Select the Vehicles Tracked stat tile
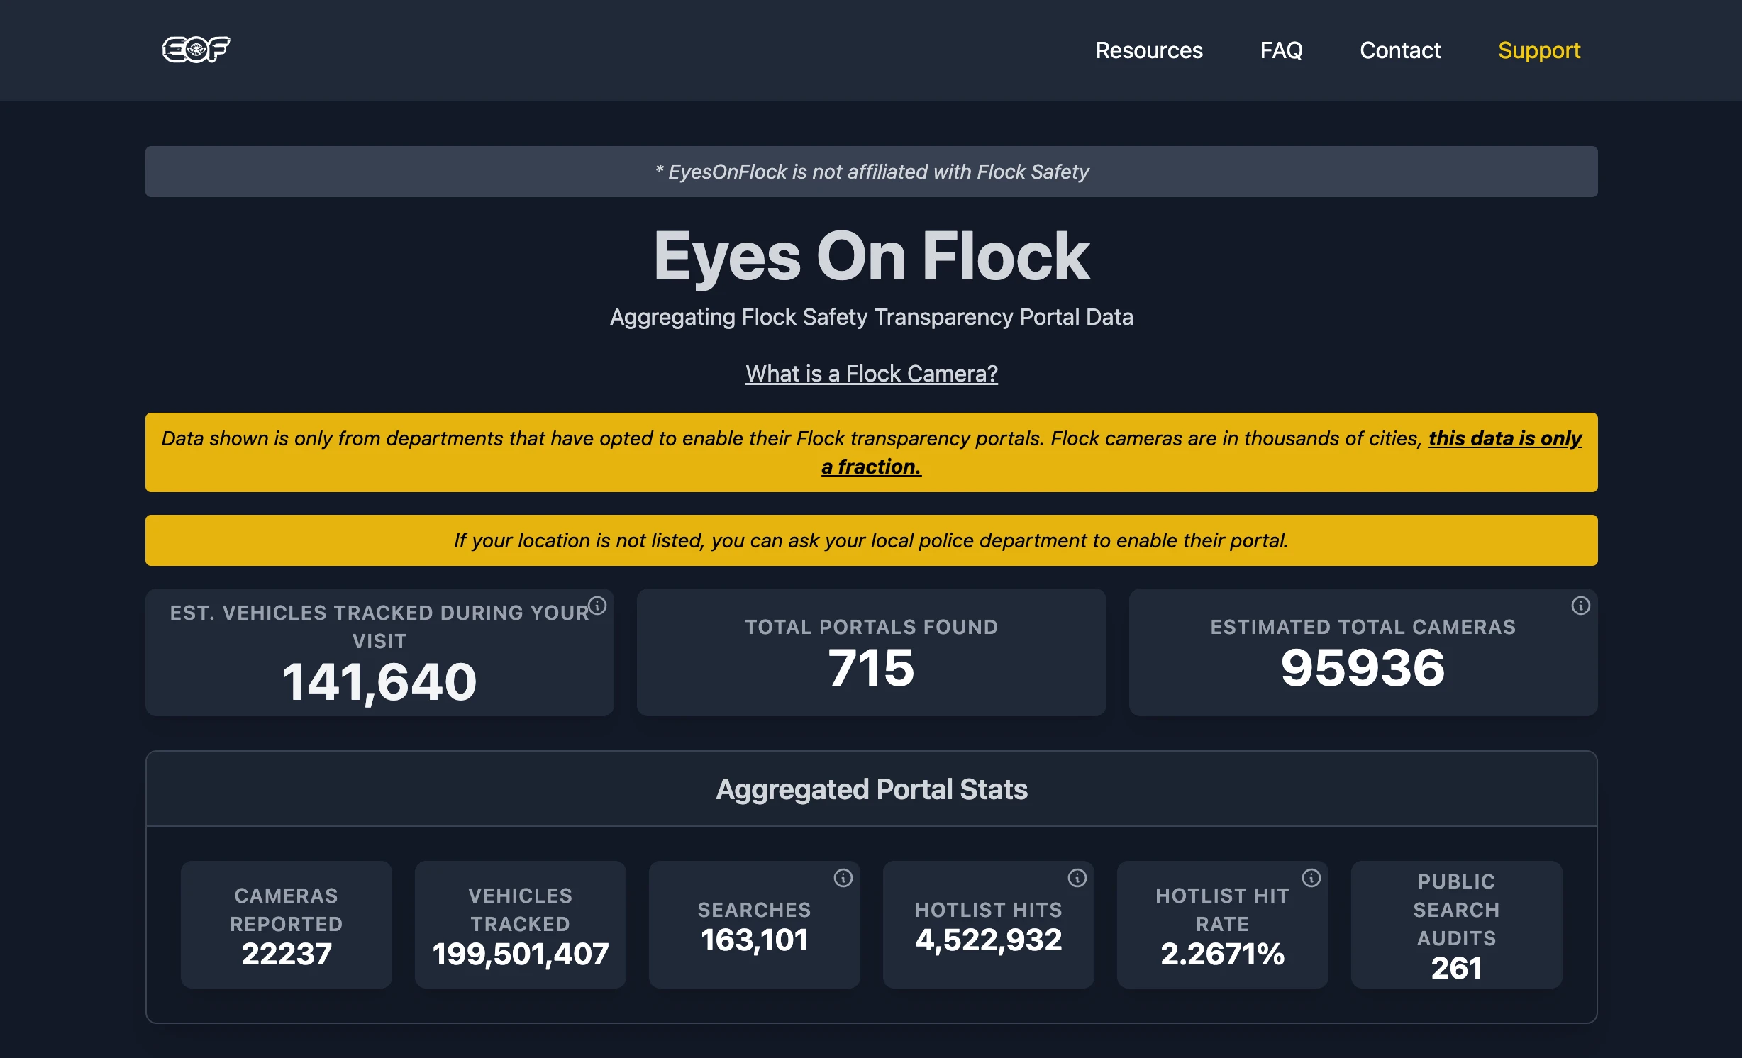Screen dimensions: 1742x1058 (x=521, y=925)
